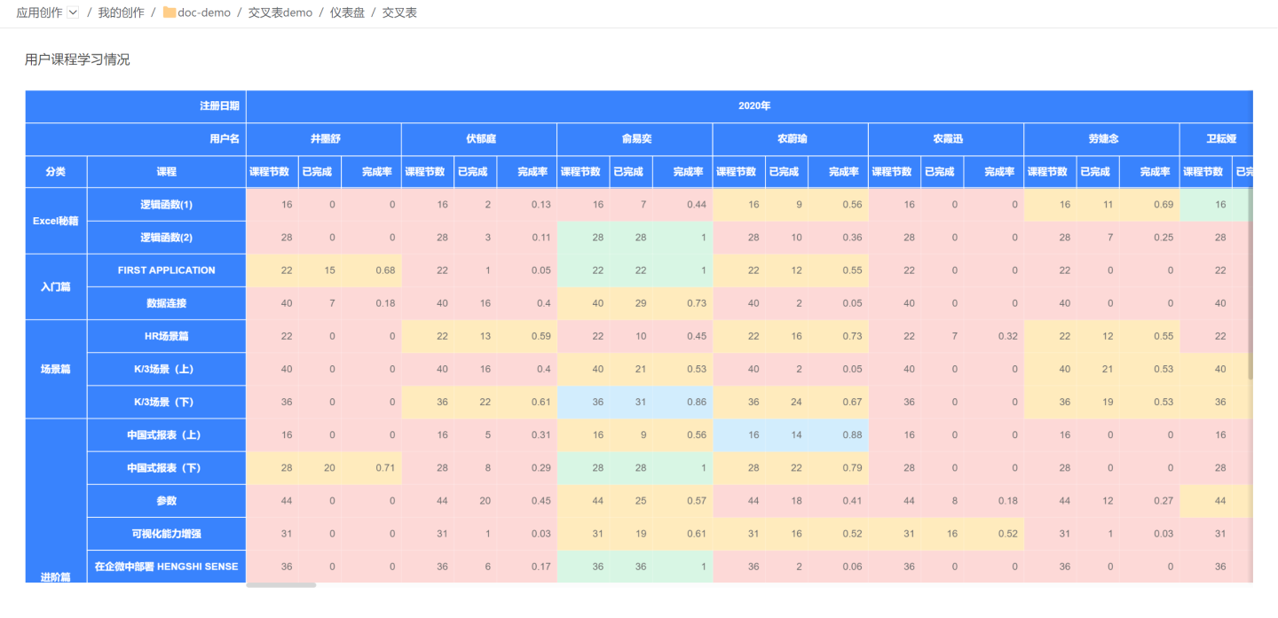1278x618 pixels.
Task: Select the final 交叉表 breadcrumb item
Action: pyautogui.click(x=399, y=12)
